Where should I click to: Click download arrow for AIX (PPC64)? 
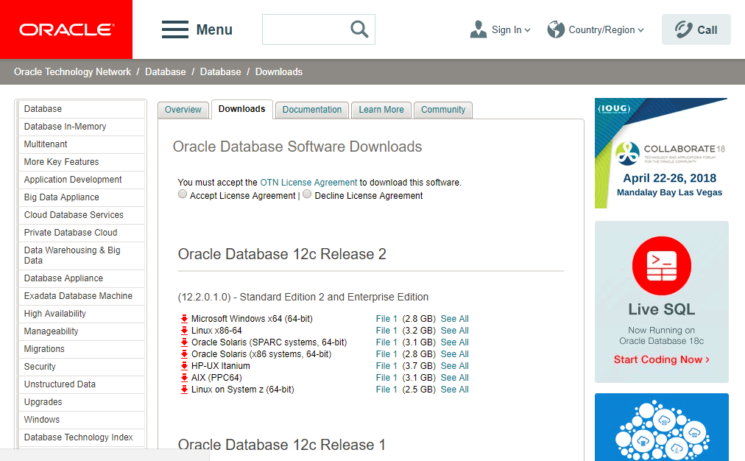(184, 378)
